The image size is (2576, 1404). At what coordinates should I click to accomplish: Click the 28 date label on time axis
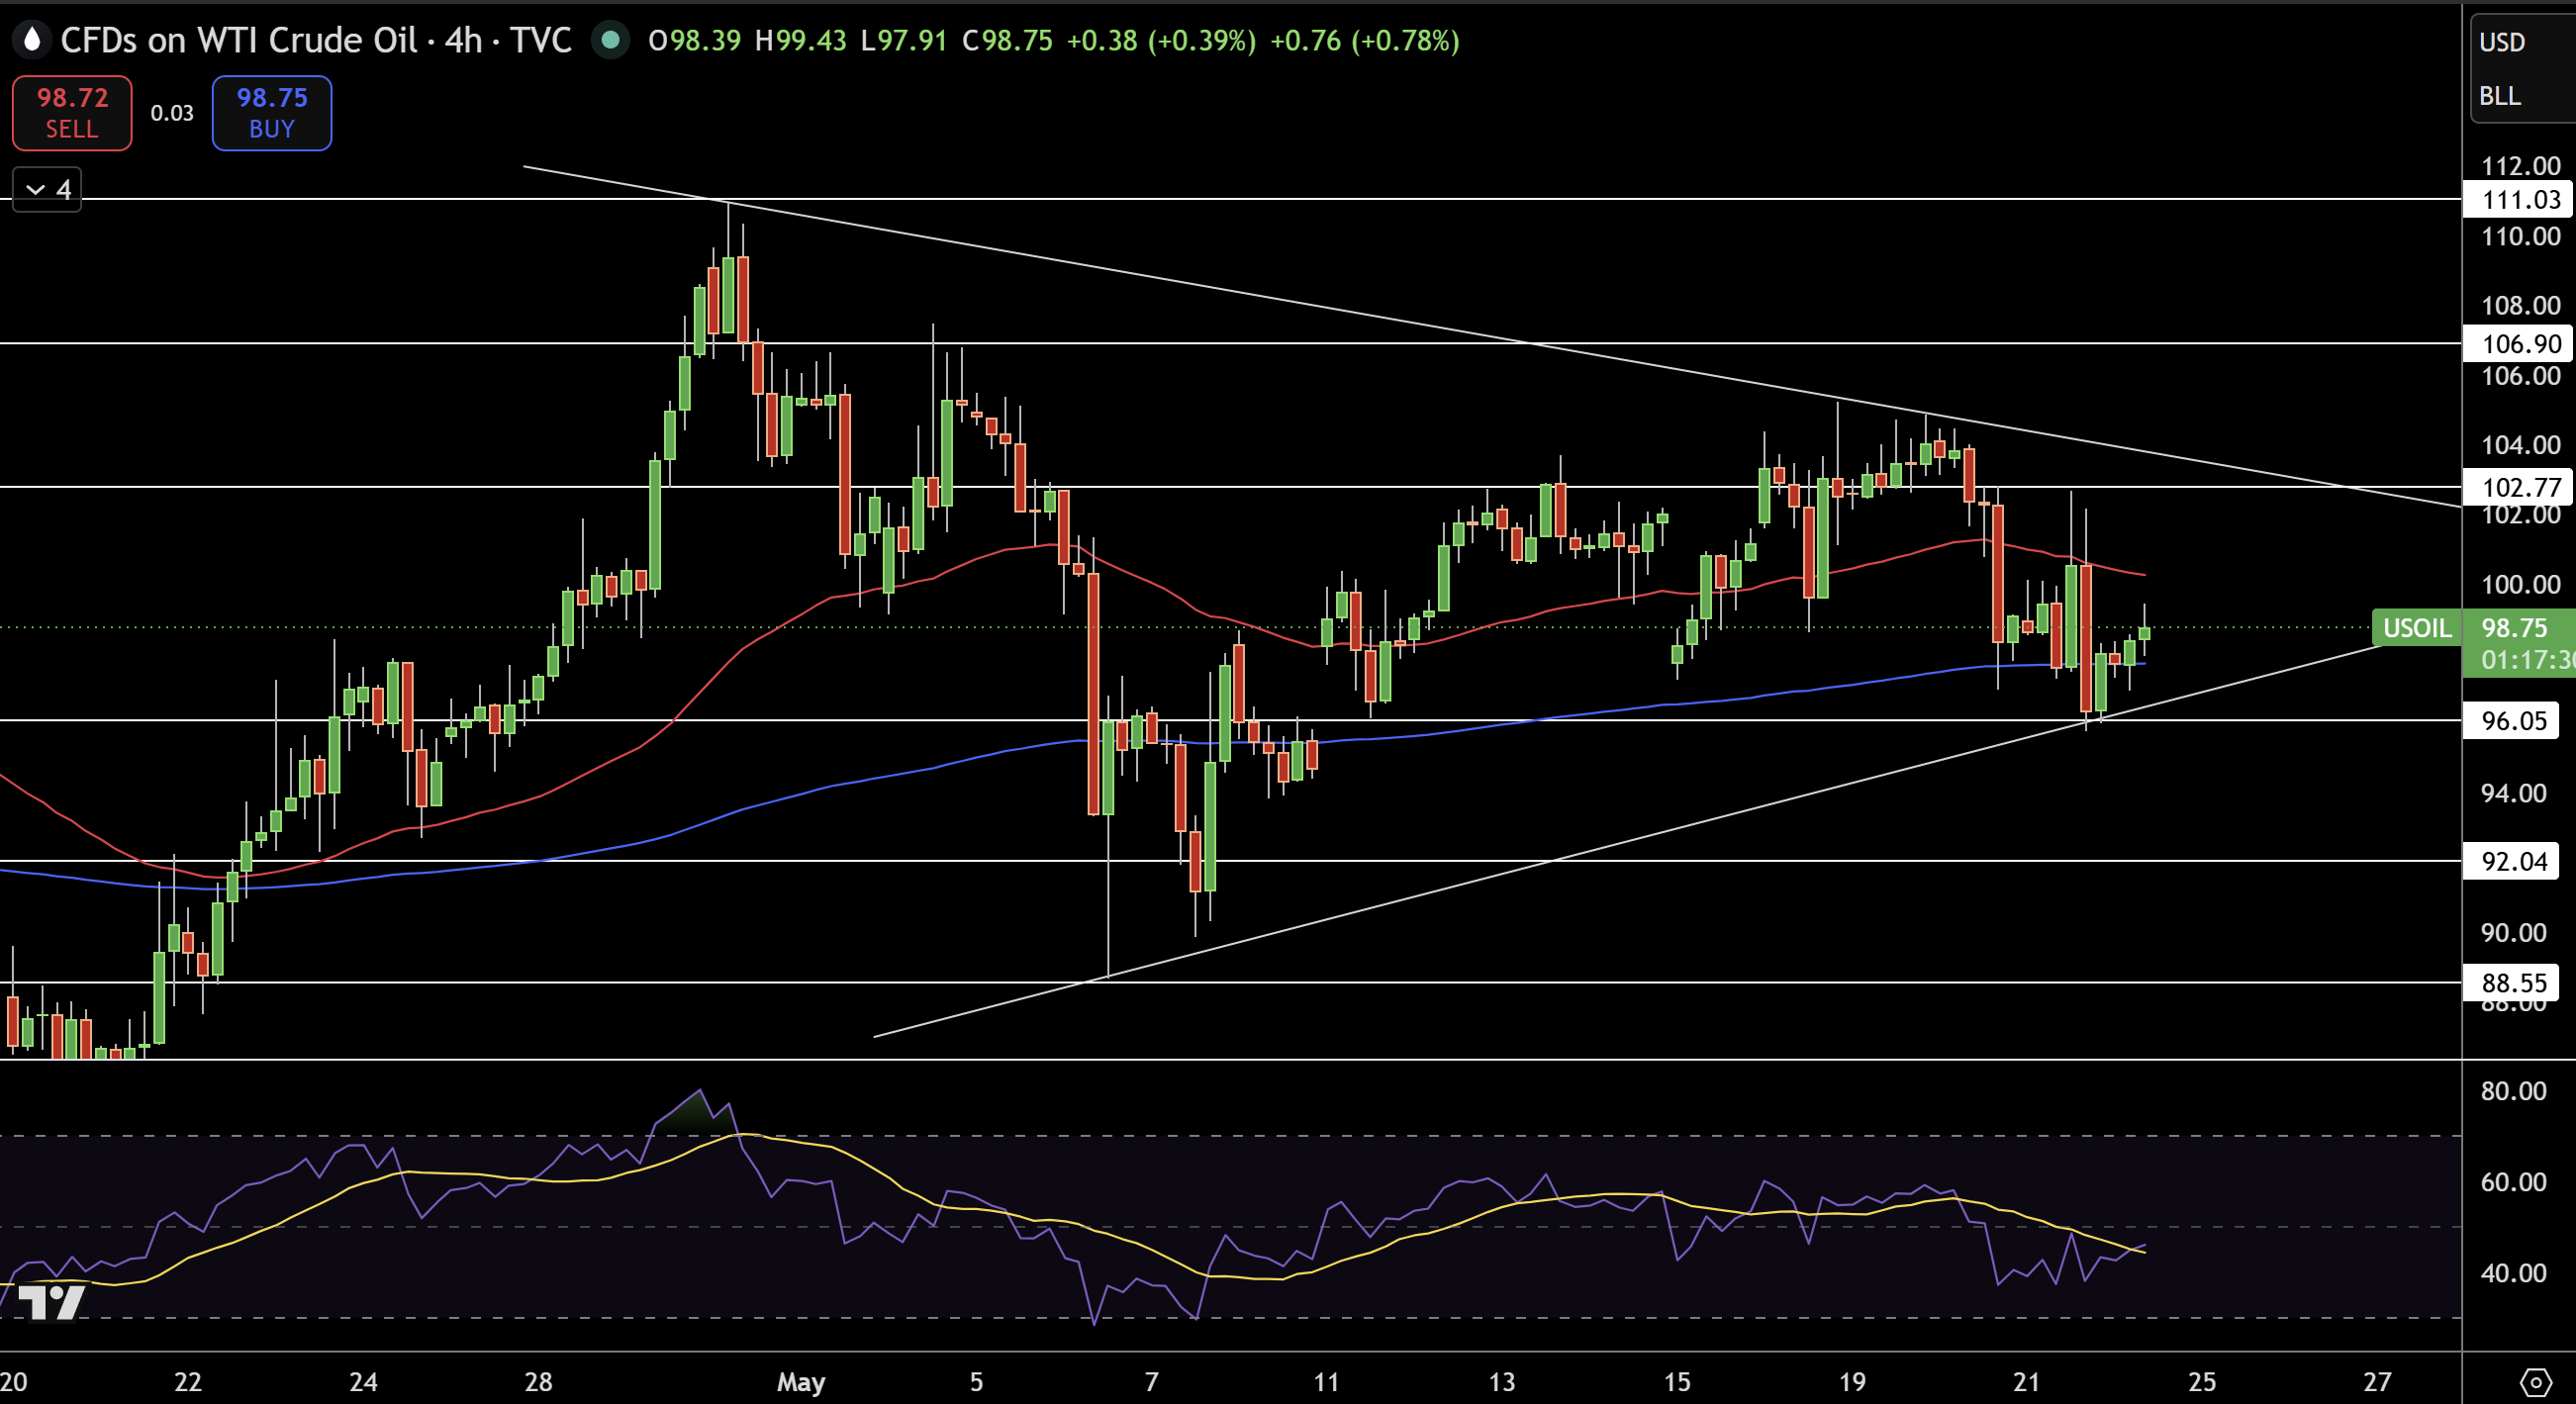coord(538,1382)
